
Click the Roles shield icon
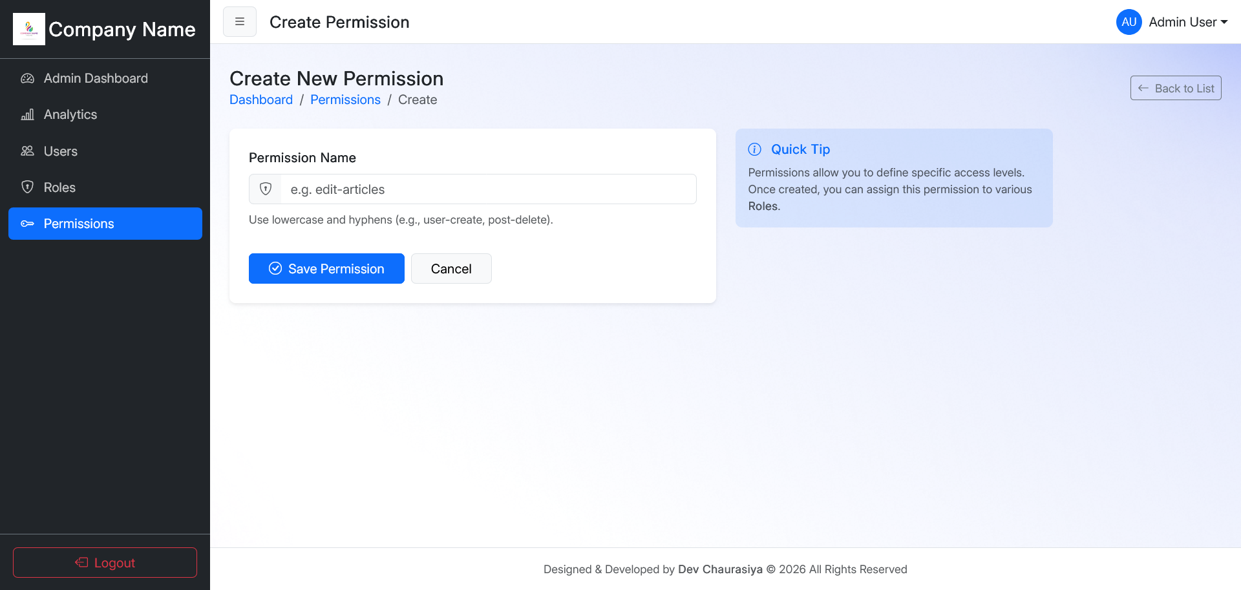(x=27, y=187)
